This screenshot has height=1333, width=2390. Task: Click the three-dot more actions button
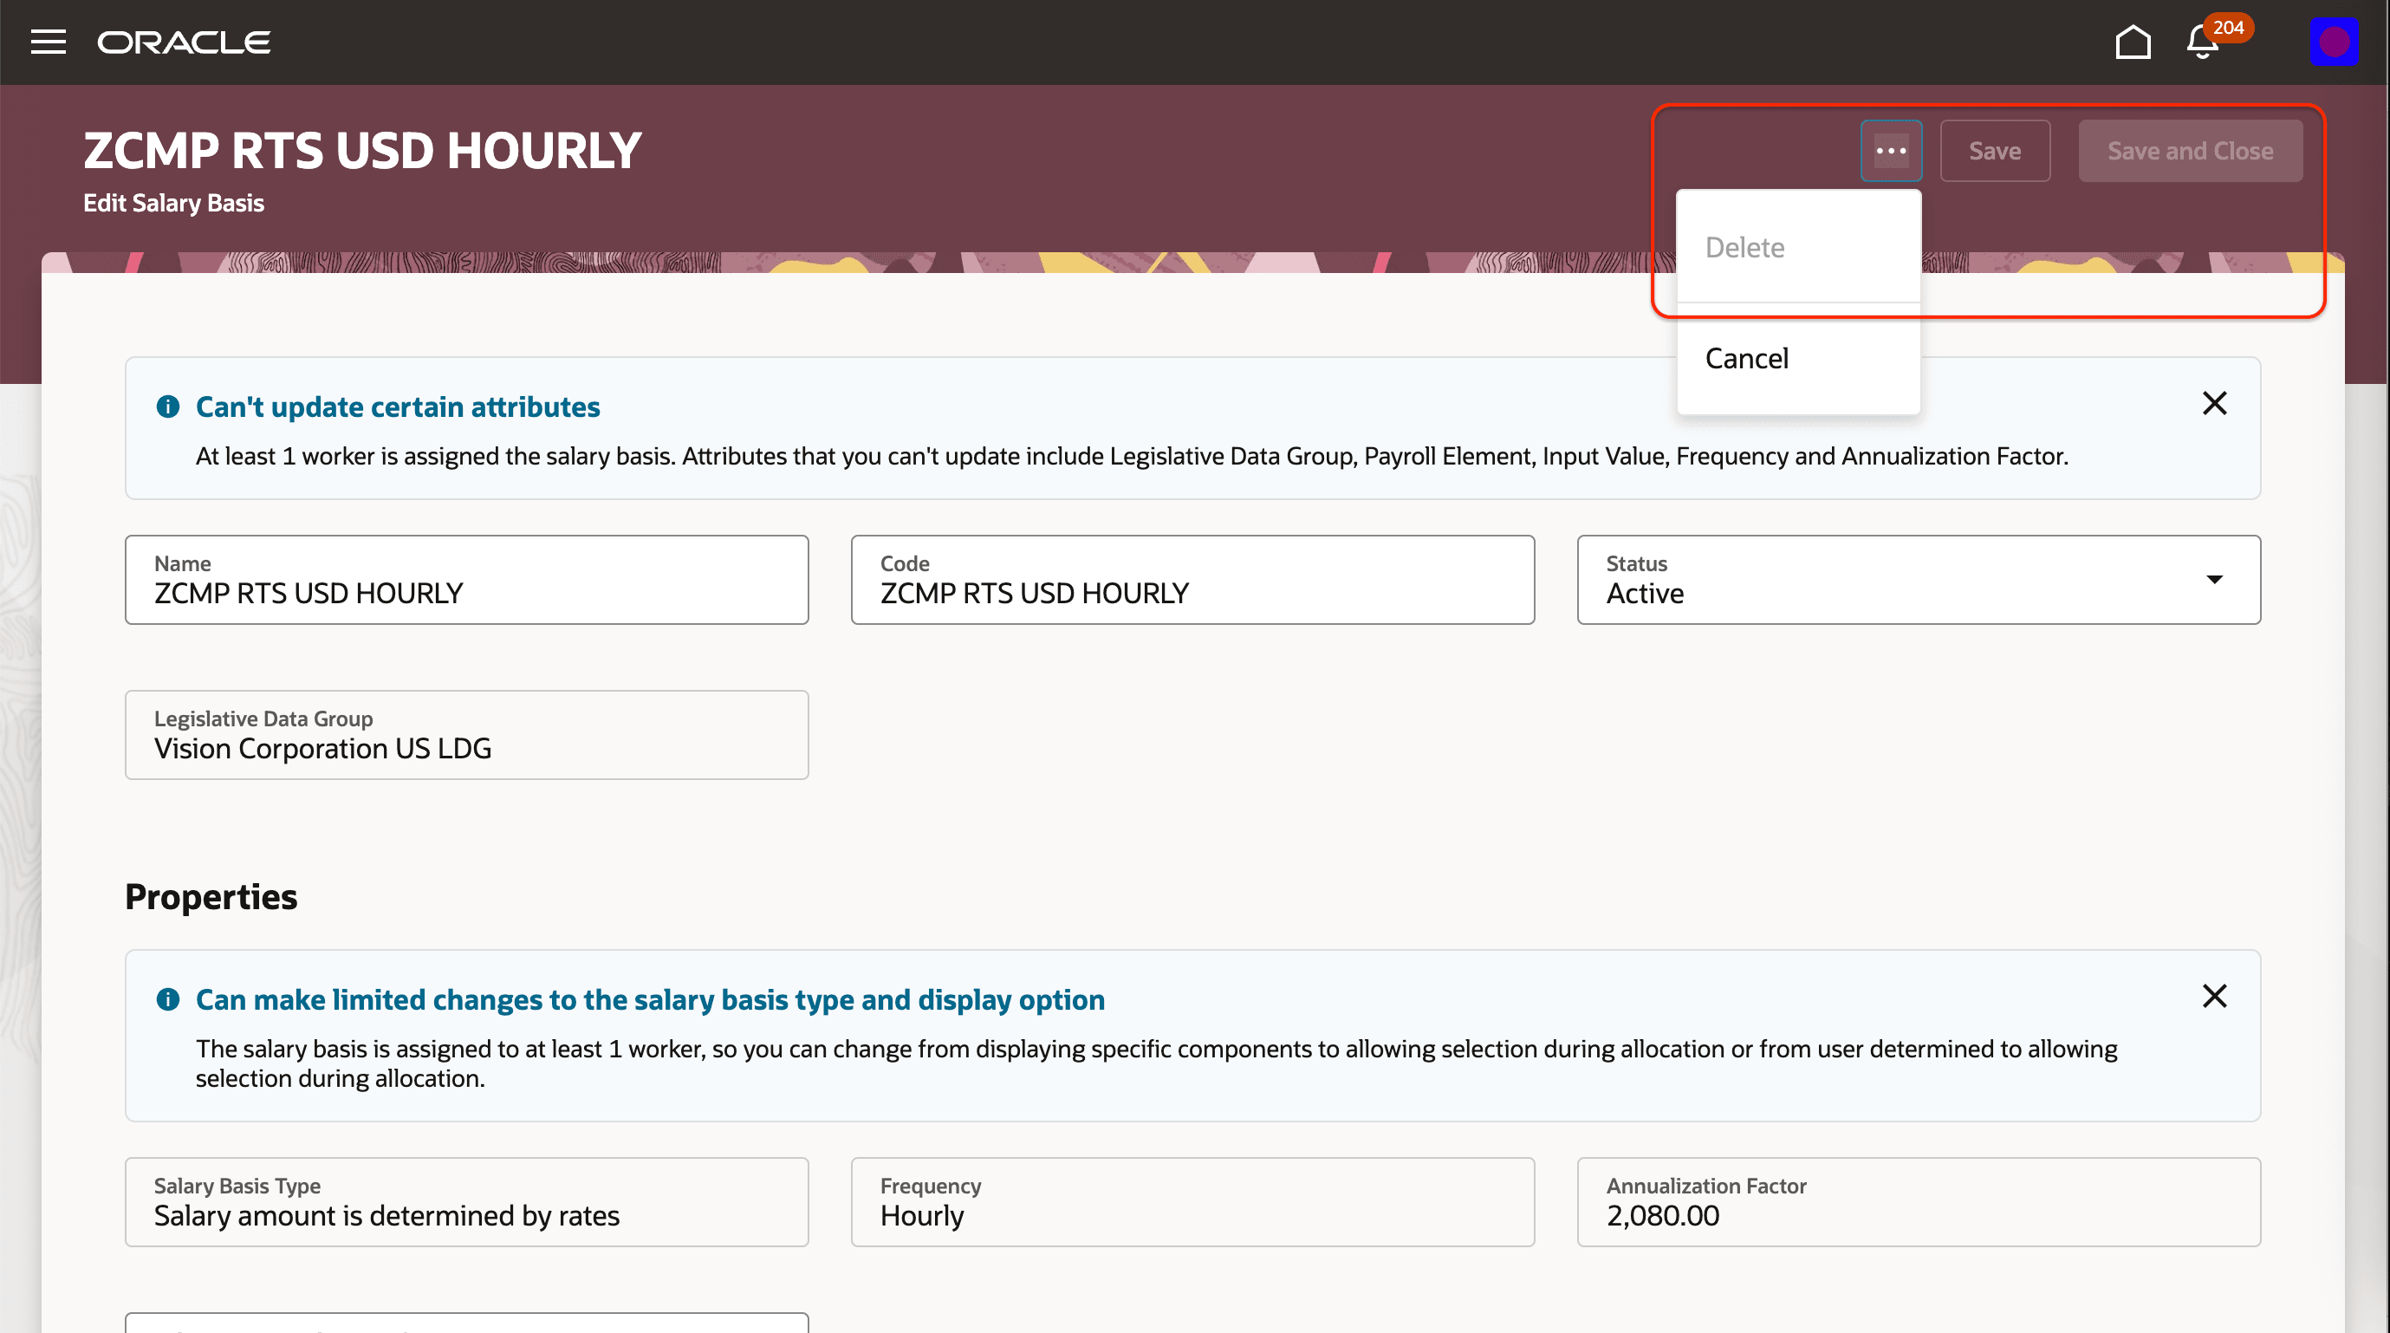pyautogui.click(x=1891, y=150)
